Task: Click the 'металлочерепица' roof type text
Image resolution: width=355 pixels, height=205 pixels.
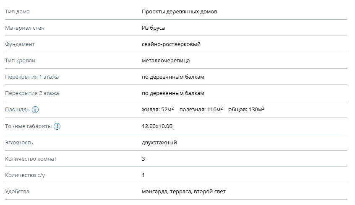Action: (166, 61)
